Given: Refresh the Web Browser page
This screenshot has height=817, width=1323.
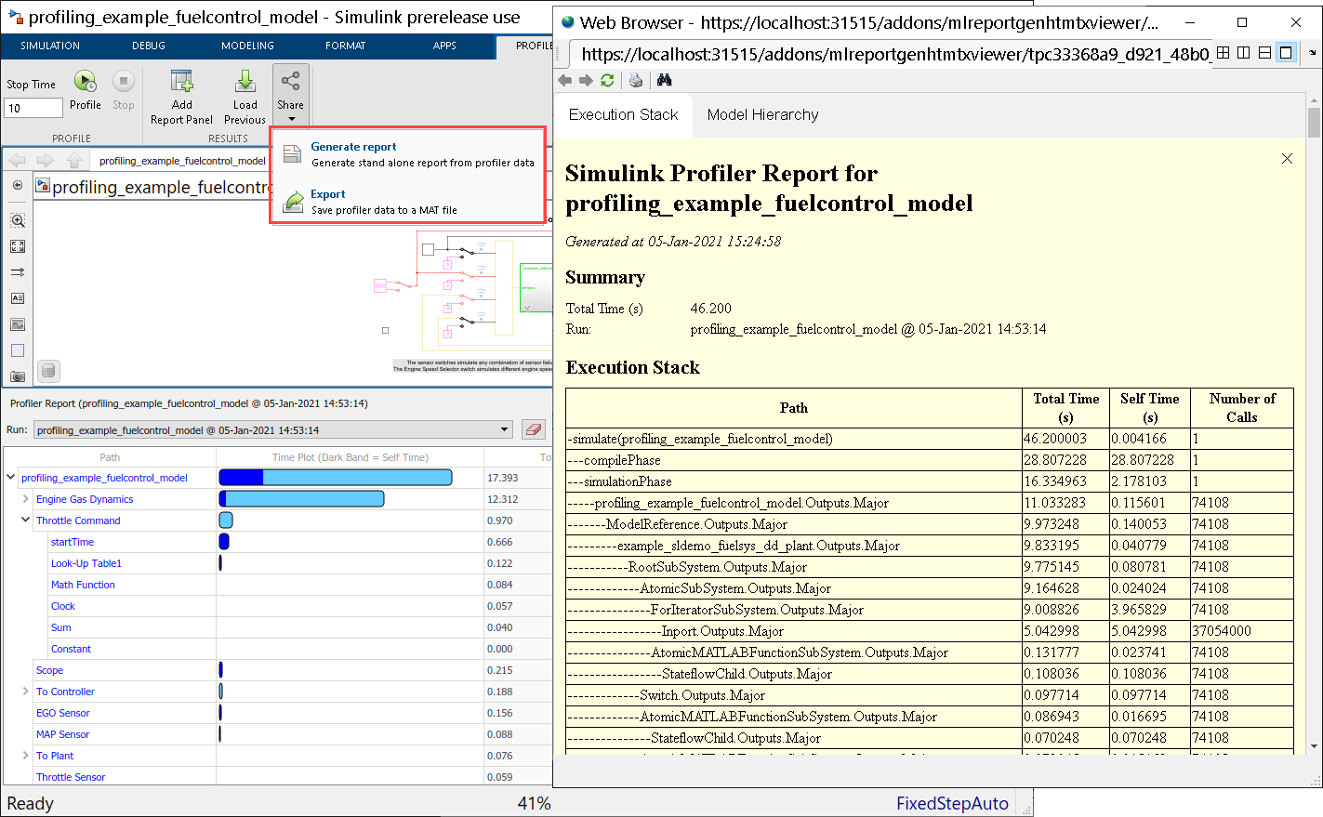Looking at the screenshot, I should 607,81.
